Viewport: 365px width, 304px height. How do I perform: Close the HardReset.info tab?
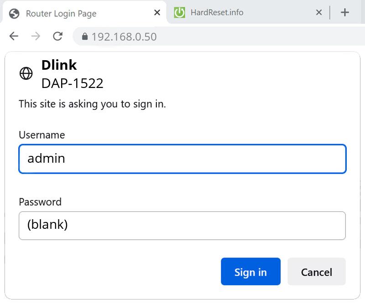pos(319,13)
